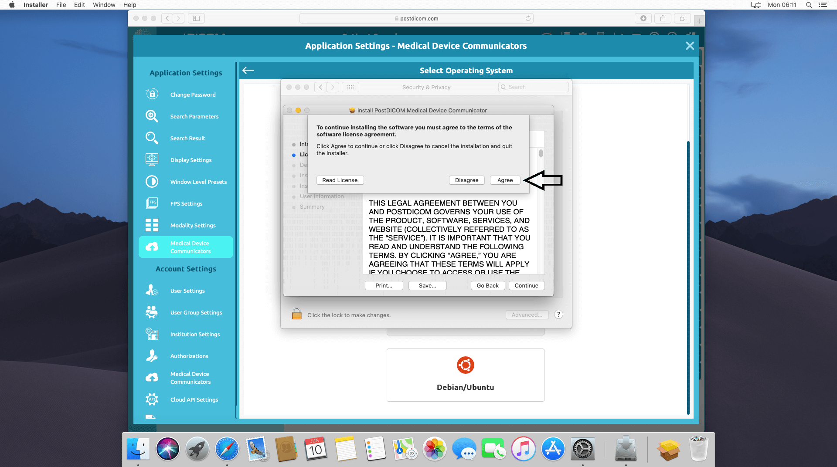Open Finder from the dock
The width and height of the screenshot is (837, 467).
[138, 449]
